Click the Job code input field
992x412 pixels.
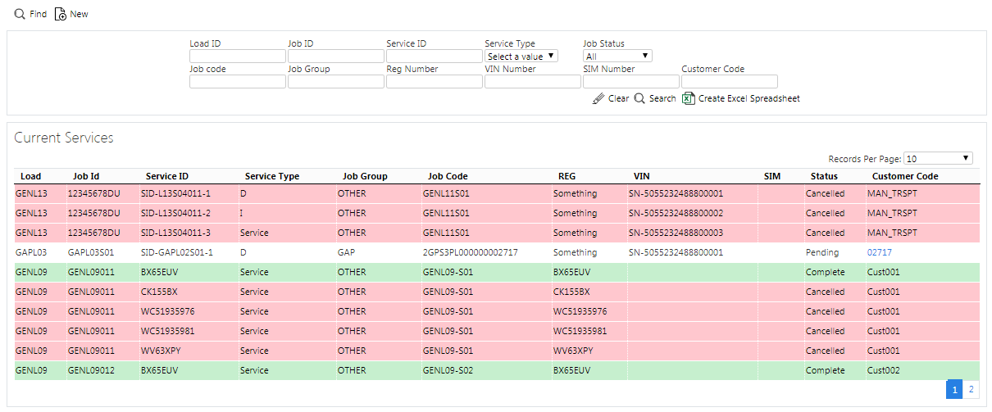[238, 81]
